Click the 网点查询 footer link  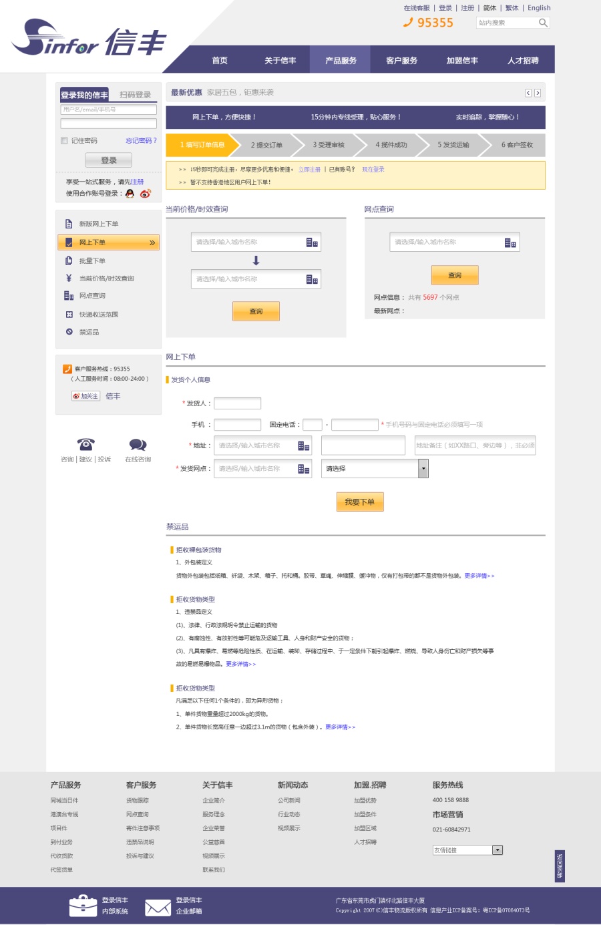137,814
